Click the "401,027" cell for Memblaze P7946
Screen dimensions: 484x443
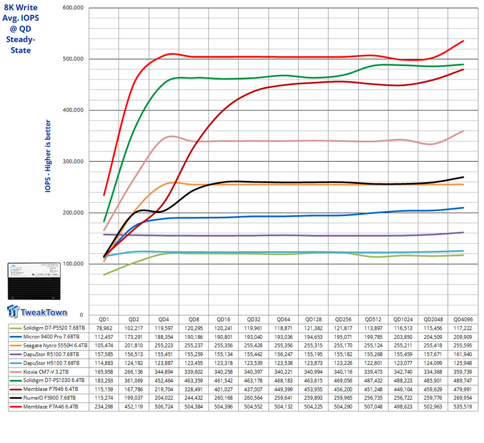223,389
